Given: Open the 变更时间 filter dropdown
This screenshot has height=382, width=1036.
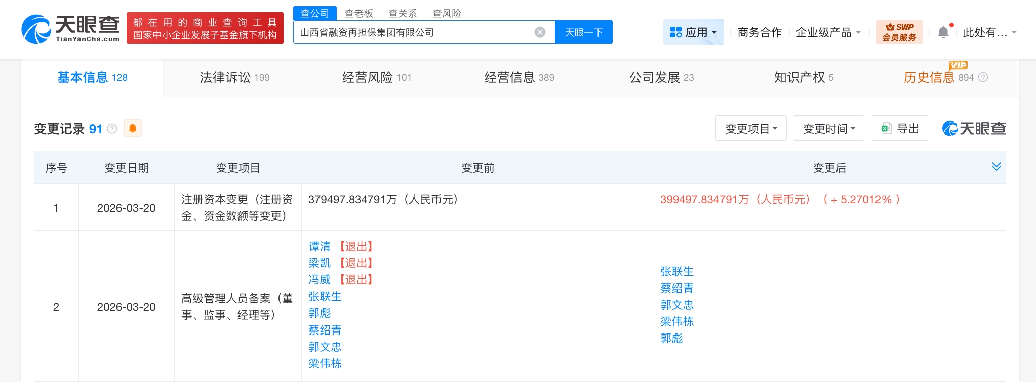Looking at the screenshot, I should 828,128.
